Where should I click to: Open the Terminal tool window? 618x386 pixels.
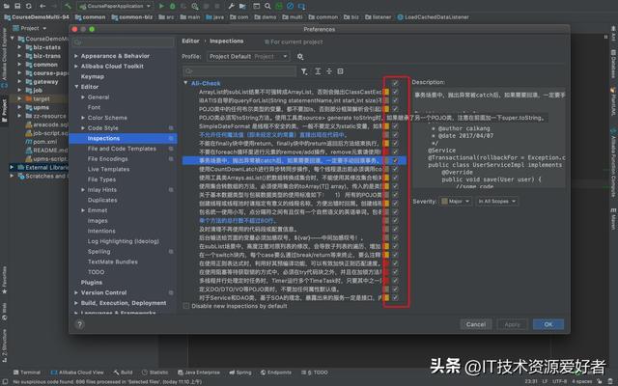[x=27, y=372]
